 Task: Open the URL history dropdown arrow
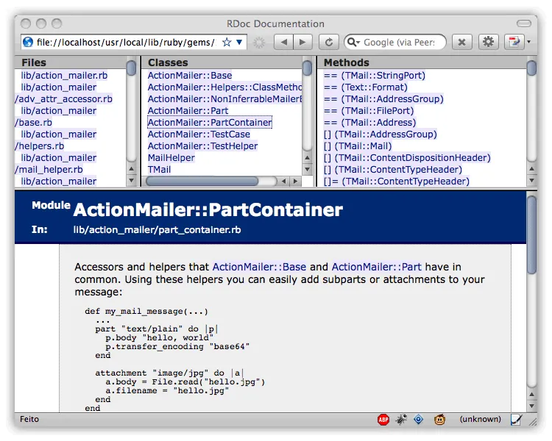[240, 43]
